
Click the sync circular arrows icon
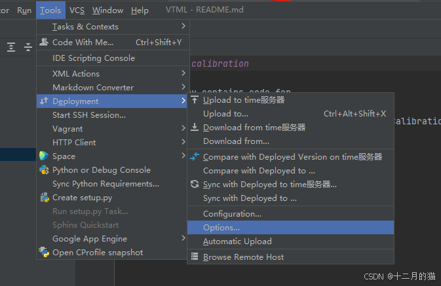tap(195, 184)
